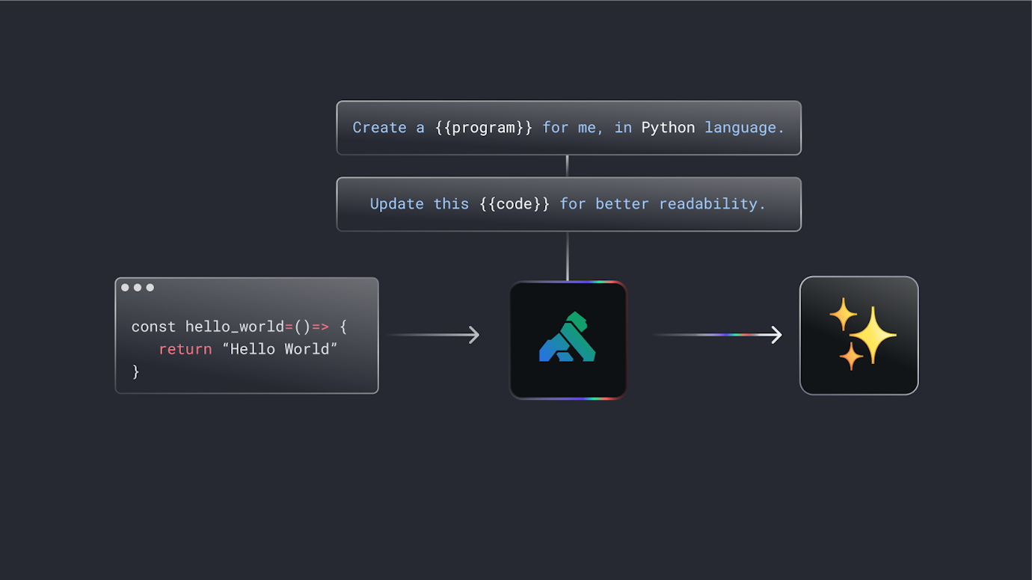Click the upper small orange sparkle
The width and height of the screenshot is (1032, 580).
coord(843,314)
